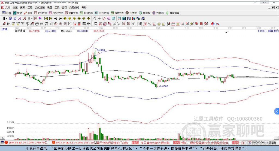Open the P四方形 tool
Image resolution: width=279 pixels, height=151 pixels.
[41, 13]
